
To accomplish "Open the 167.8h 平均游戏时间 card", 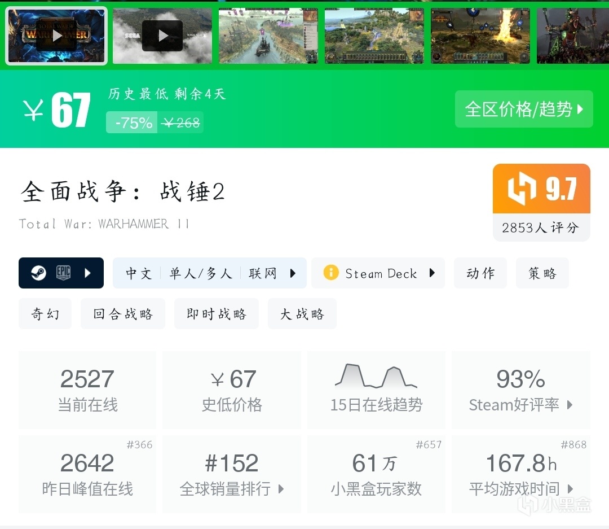I will click(x=521, y=474).
